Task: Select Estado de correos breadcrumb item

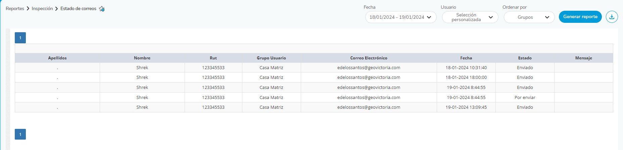Action: click(78, 9)
